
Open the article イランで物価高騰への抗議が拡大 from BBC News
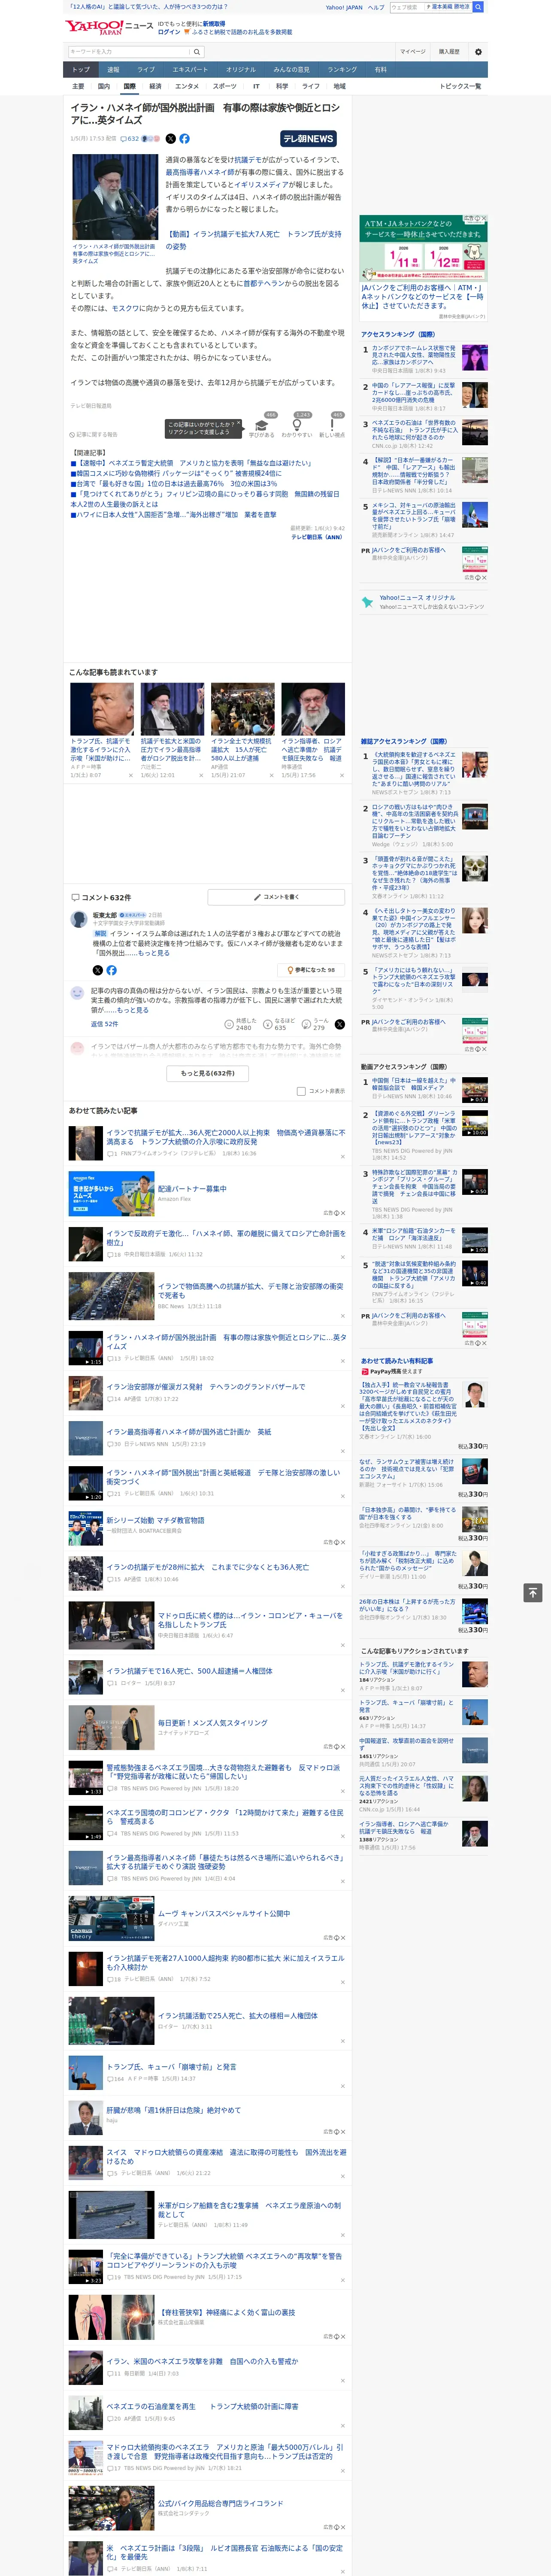tap(250, 1290)
